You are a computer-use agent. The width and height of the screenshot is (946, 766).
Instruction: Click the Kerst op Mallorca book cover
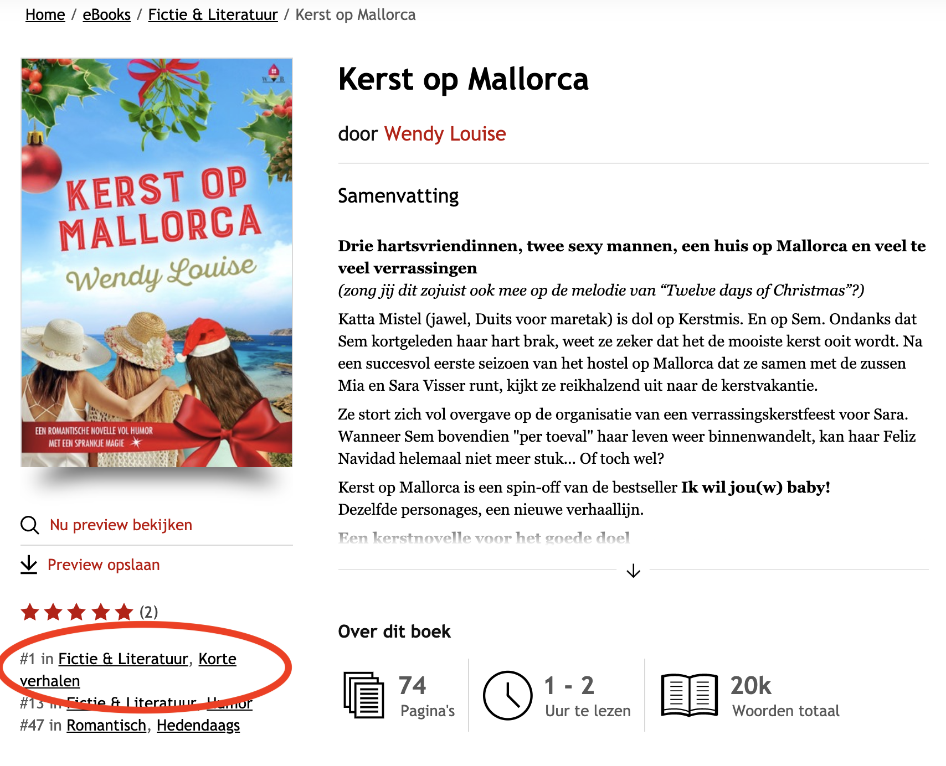click(157, 263)
